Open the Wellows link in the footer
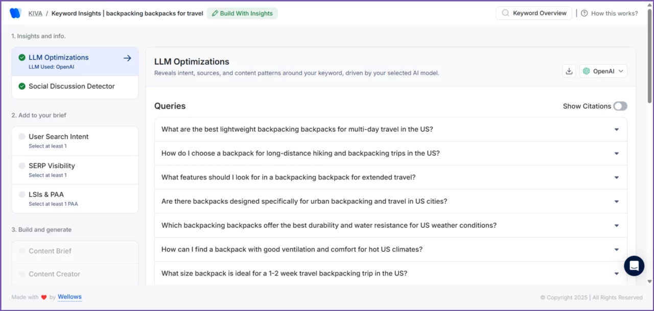Screen dimensions: 654x311 click(69, 297)
